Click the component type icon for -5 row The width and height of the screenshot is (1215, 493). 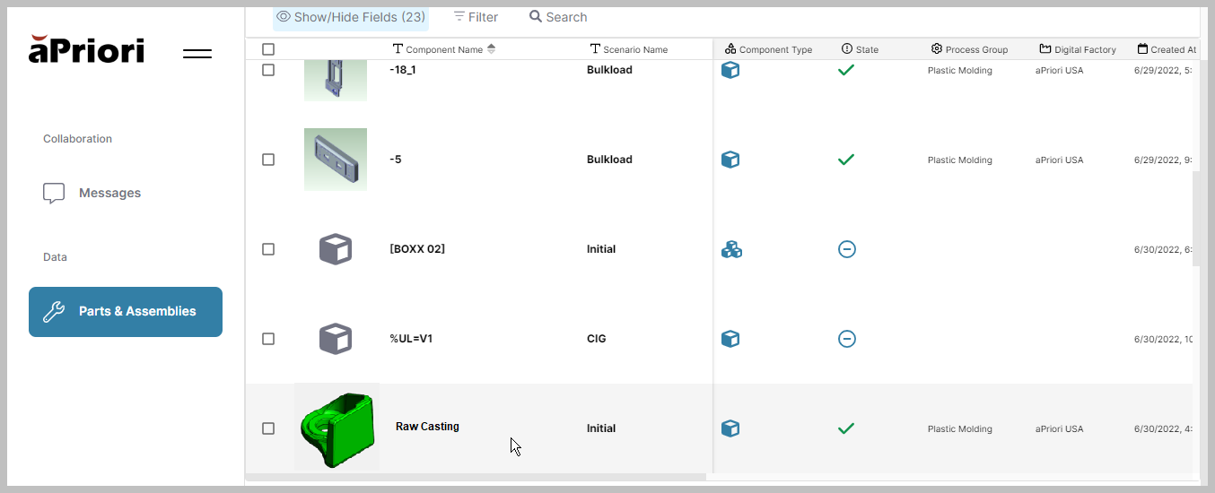(730, 160)
